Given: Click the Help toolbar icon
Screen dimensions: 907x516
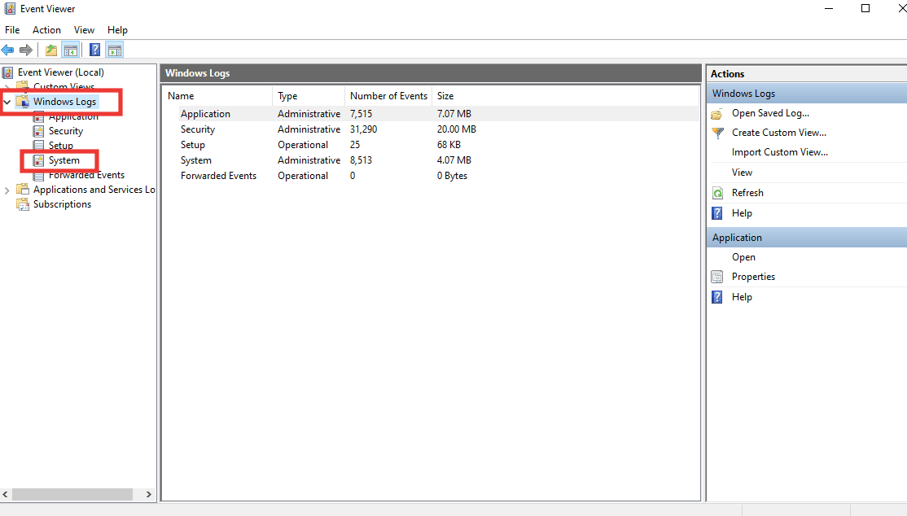Looking at the screenshot, I should [x=94, y=50].
